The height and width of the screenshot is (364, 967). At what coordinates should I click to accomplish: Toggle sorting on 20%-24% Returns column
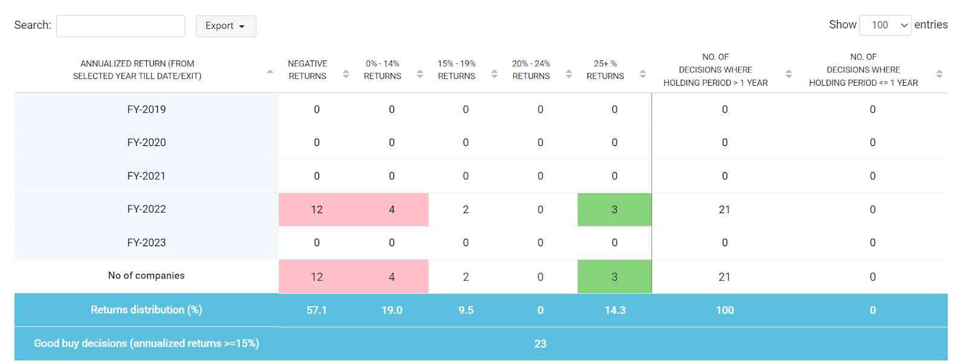tap(569, 74)
